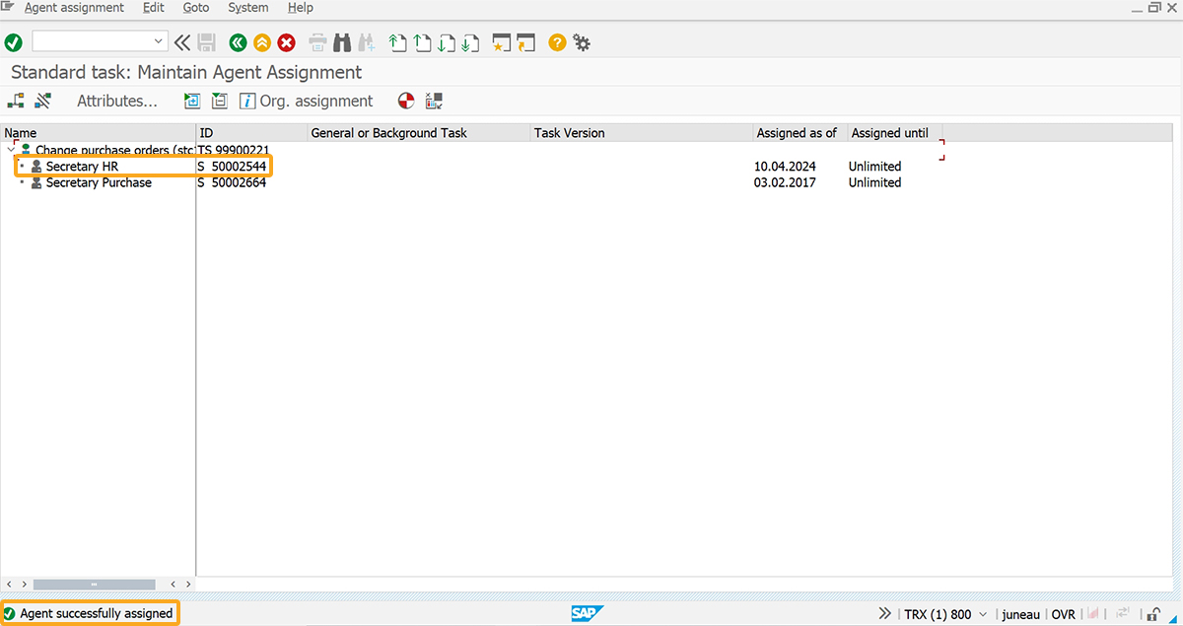1183x626 pixels.
Task: Select the Secretary Purchase tree row
Action: coord(99,182)
